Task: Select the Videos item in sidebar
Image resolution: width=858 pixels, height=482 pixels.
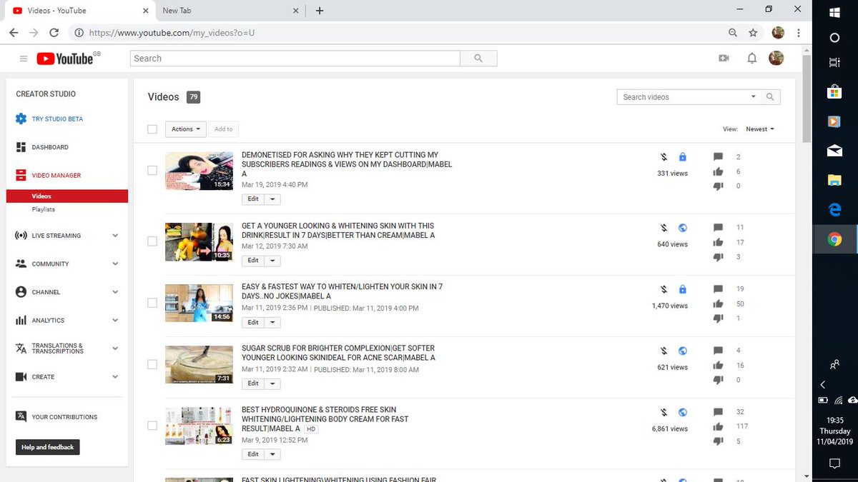Action: point(66,196)
